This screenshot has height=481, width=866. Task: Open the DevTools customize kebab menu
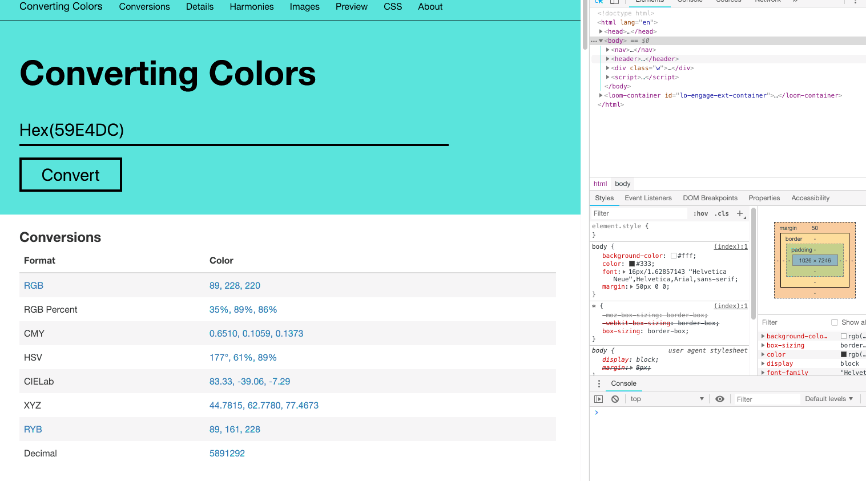[x=855, y=2]
